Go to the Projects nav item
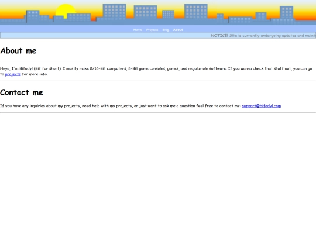The width and height of the screenshot is (316, 237). [152, 30]
